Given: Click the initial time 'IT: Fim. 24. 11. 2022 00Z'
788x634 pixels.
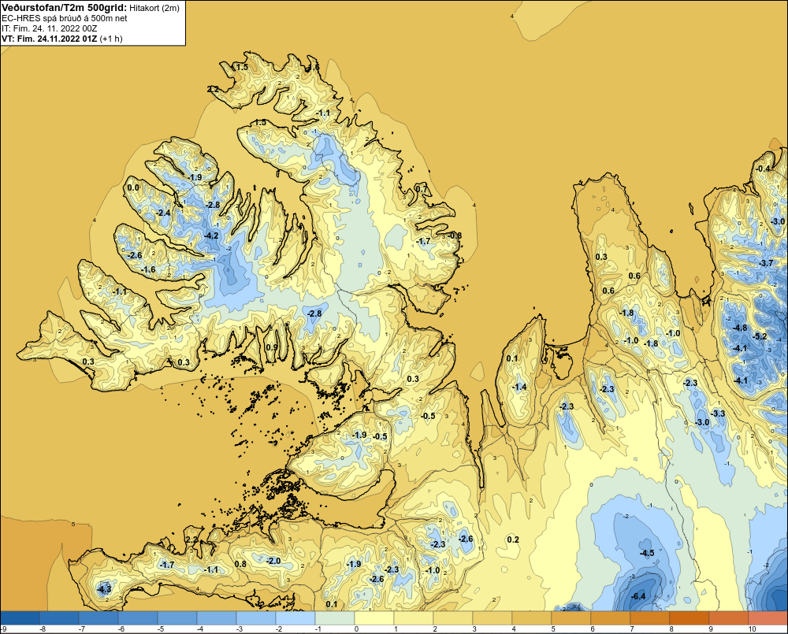Looking at the screenshot, I should pos(49,28).
